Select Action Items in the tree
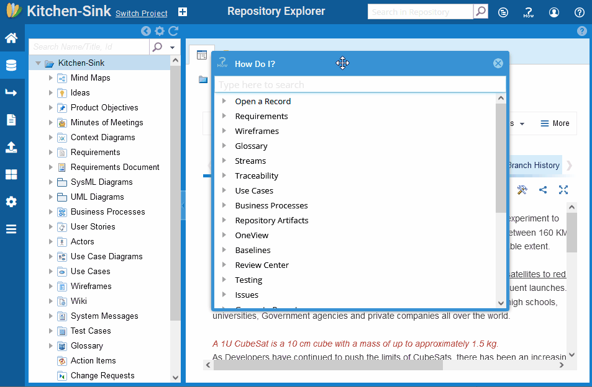Image resolution: width=592 pixels, height=387 pixels. click(x=93, y=360)
